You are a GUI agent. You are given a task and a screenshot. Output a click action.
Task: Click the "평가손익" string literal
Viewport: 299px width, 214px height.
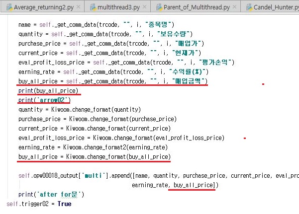pyautogui.click(x=215, y=62)
